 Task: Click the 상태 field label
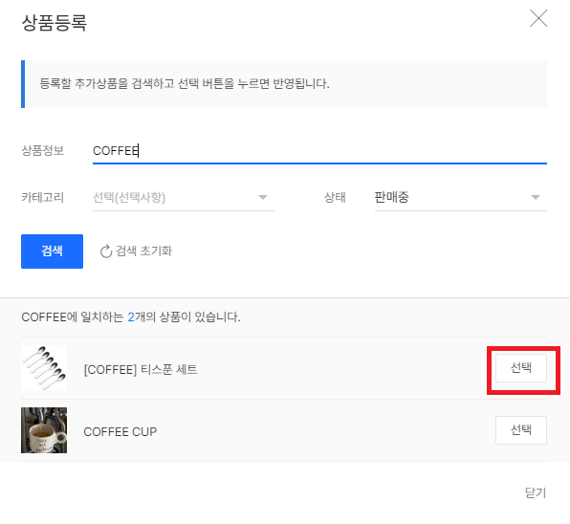tap(335, 197)
